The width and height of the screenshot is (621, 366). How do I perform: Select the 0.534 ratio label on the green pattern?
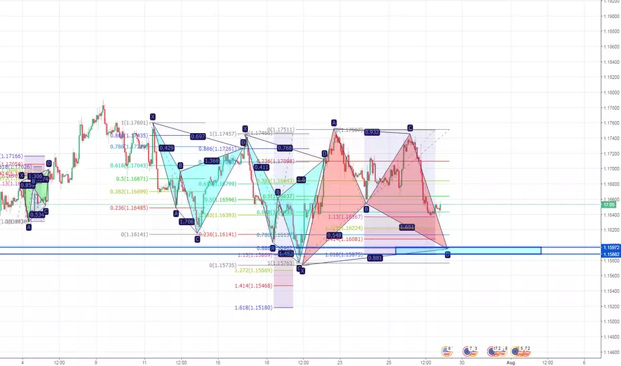tap(37, 215)
